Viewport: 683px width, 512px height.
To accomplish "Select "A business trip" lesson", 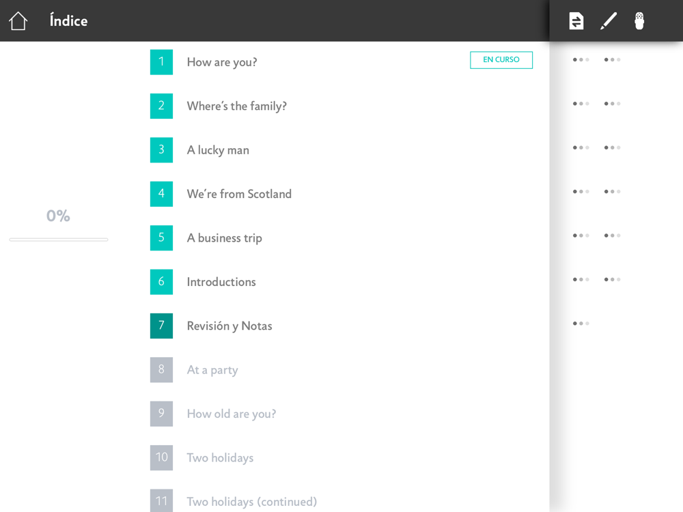I will (224, 238).
